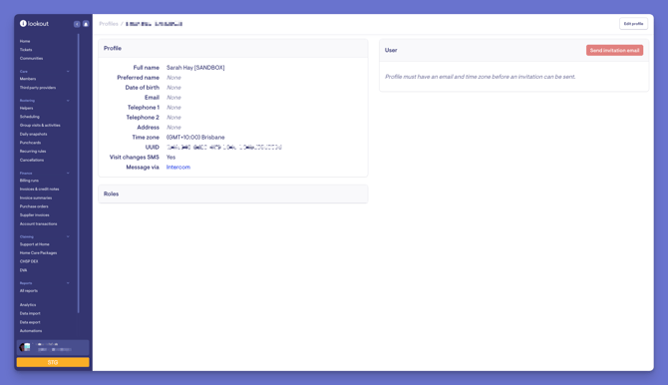The height and width of the screenshot is (385, 668).
Task: Click the Edit profile button
Action: tap(633, 24)
